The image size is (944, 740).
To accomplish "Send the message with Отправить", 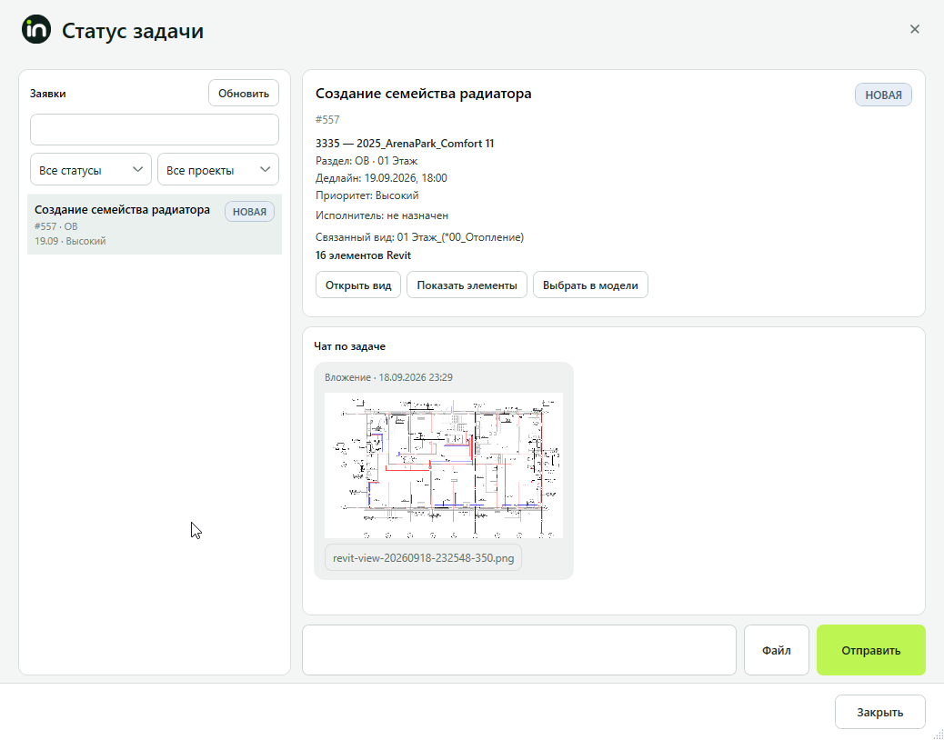I will click(871, 650).
